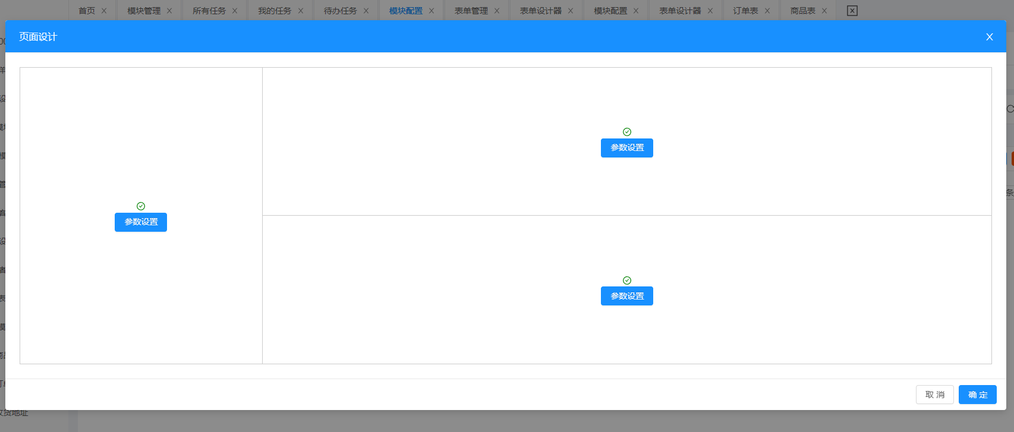Click the close-all-tabs box icon after 商品表
Image resolution: width=1014 pixels, height=432 pixels.
click(852, 11)
